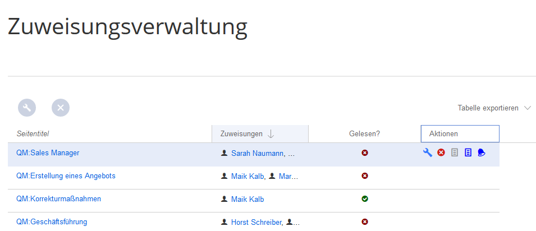Open the Tabelle exportieren dropdown
Screen dimensions: 536x231
[x=494, y=108]
